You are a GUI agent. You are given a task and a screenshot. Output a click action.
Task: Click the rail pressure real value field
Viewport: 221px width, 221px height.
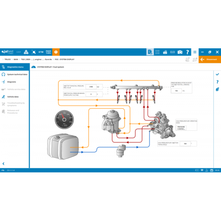pyautogui.click(x=91, y=87)
